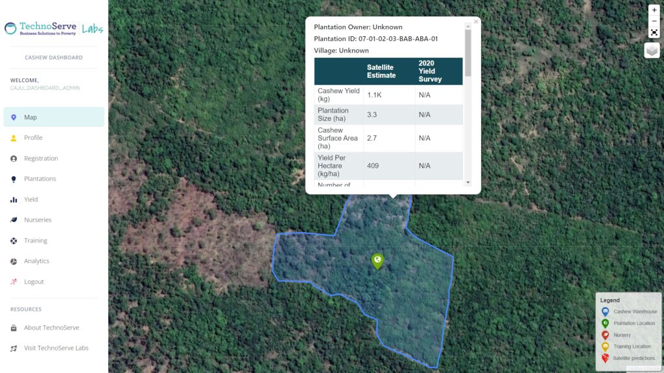Close the plantation info popup
This screenshot has height=373, width=664.
tap(476, 22)
